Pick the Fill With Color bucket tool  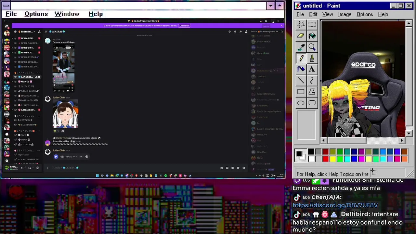(x=312, y=36)
